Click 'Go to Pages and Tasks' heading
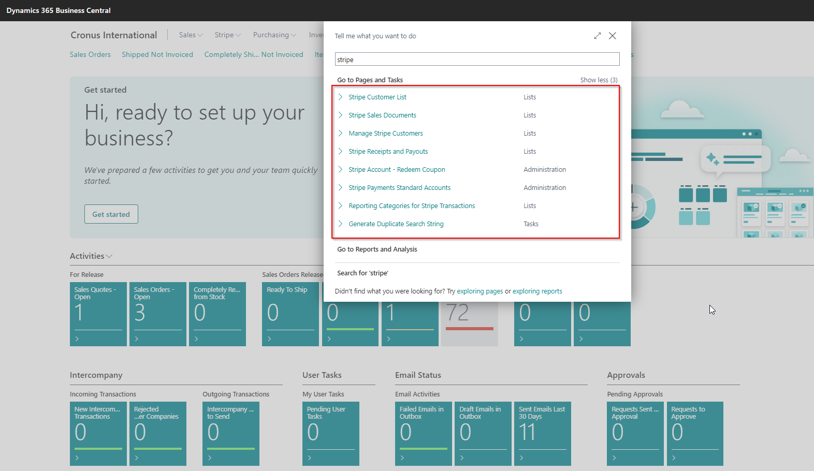The width and height of the screenshot is (814, 471). pos(370,80)
